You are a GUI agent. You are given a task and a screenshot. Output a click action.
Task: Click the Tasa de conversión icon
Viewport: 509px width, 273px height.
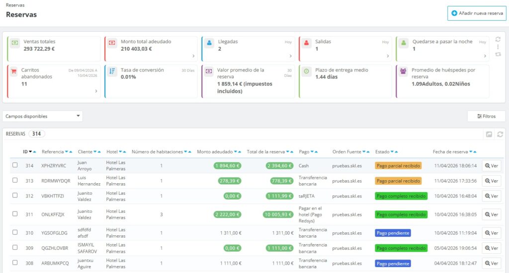112,71
